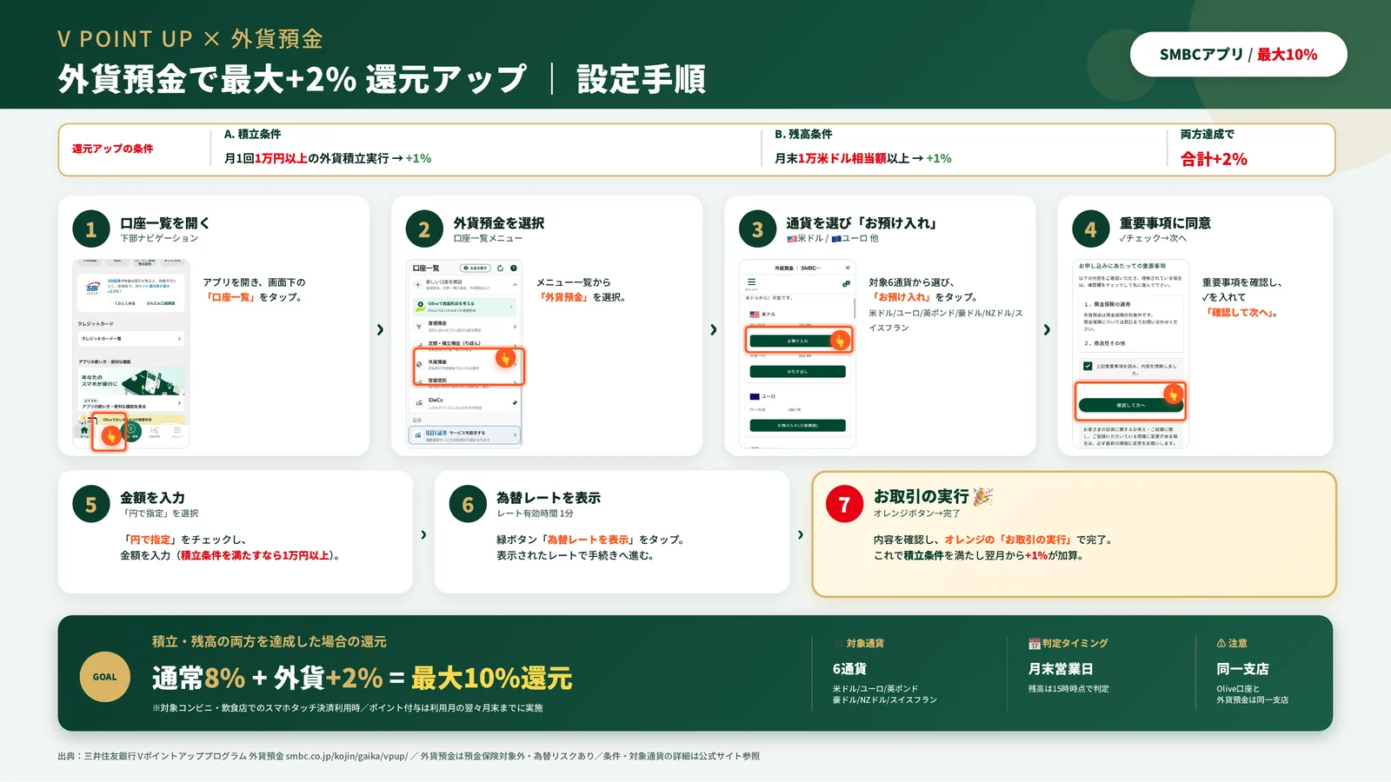Select the iDeCo menu row
The height and width of the screenshot is (782, 1391).
464,402
